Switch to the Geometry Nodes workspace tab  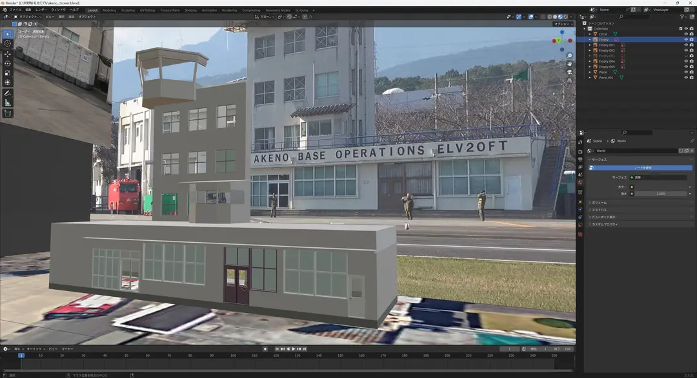tap(278, 10)
